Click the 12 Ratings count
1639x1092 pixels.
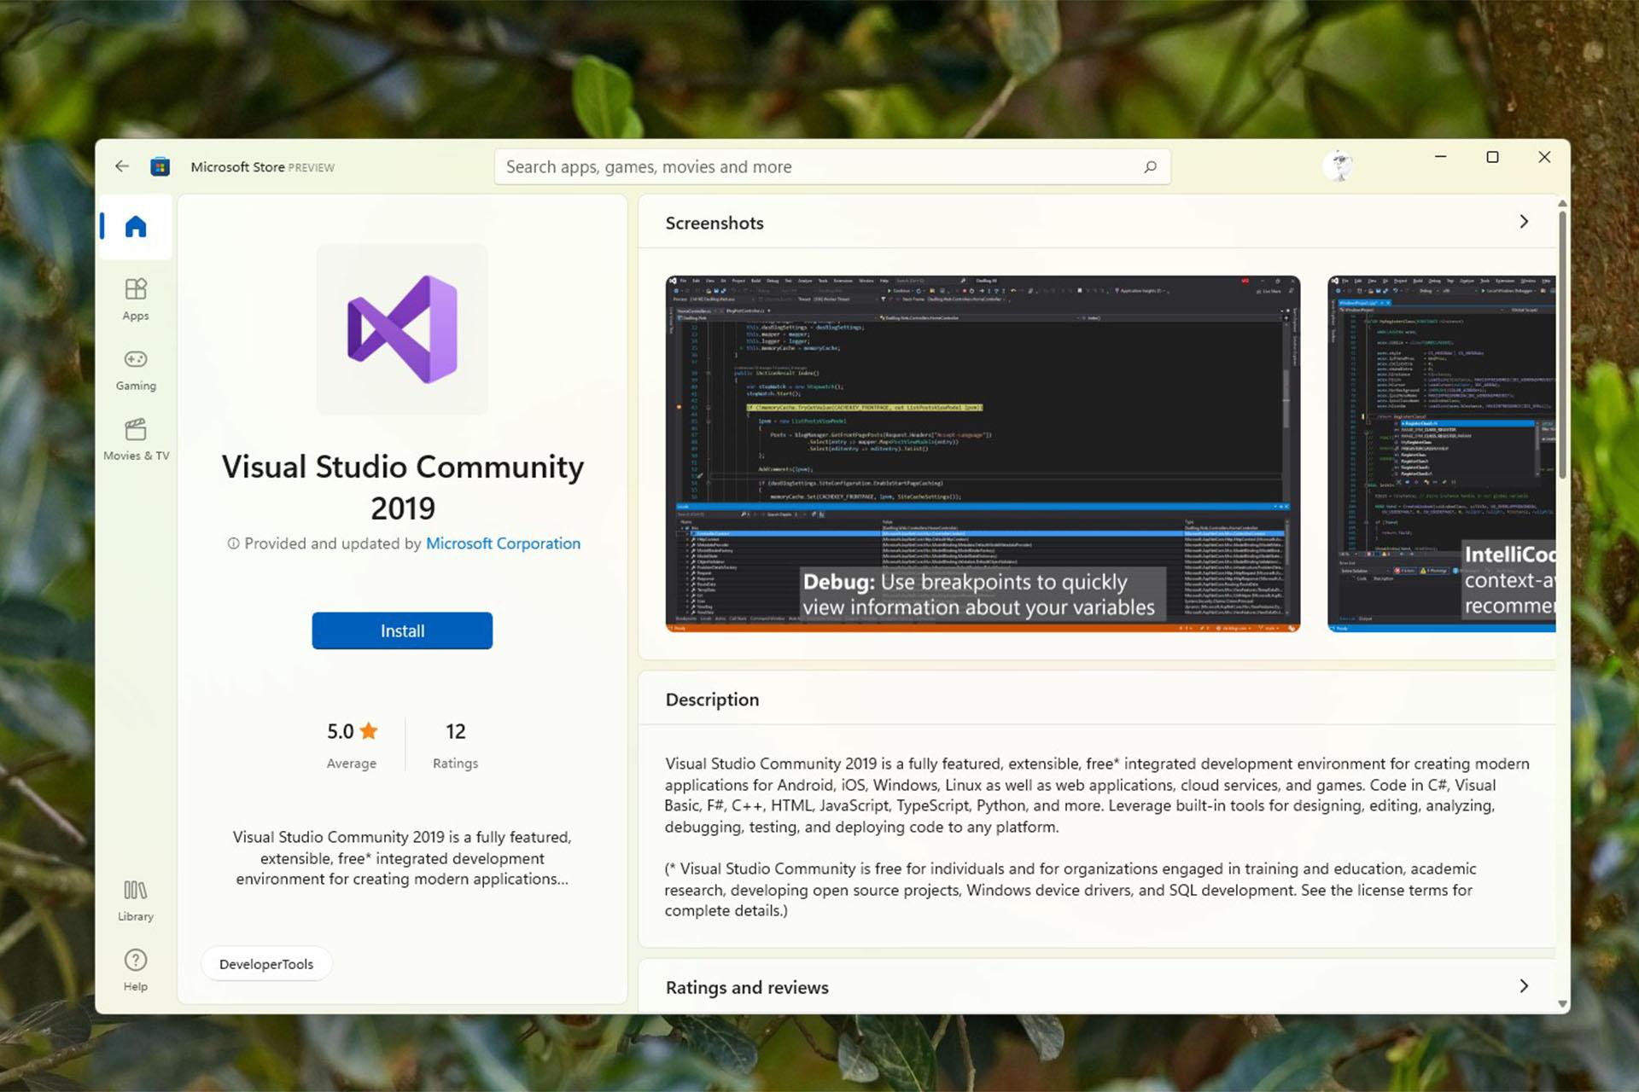(455, 745)
